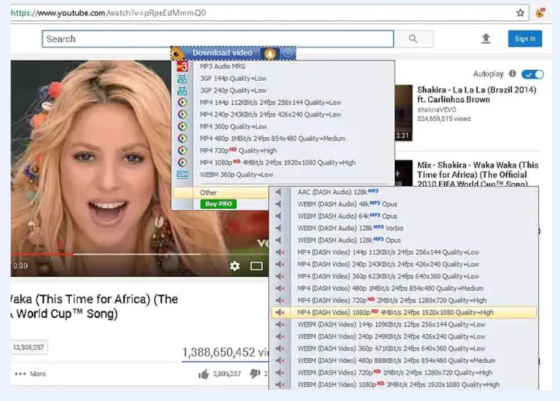Open the video player settings gear
This screenshot has height=401, width=560.
click(235, 266)
